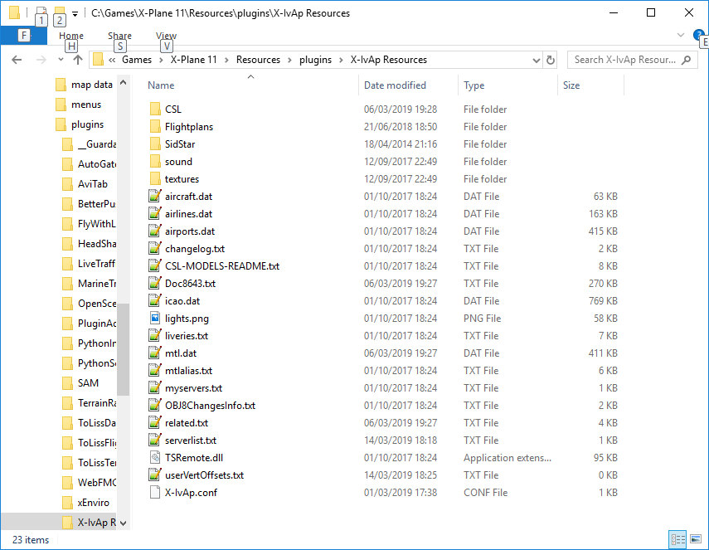Select the X-IvAp.conf file icon
The width and height of the screenshot is (709, 550).
154,492
